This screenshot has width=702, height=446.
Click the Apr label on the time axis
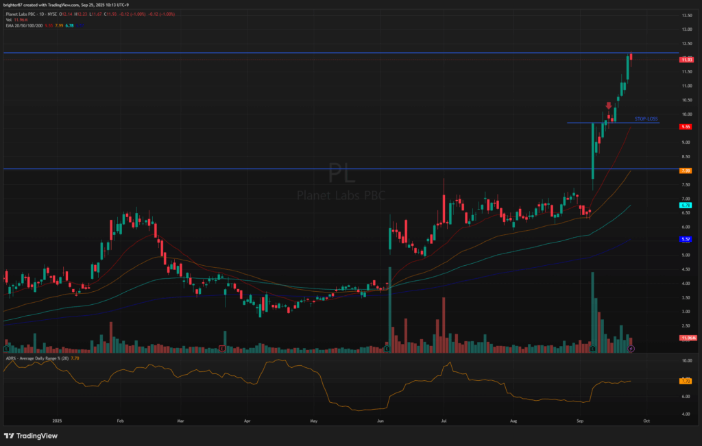pos(247,421)
